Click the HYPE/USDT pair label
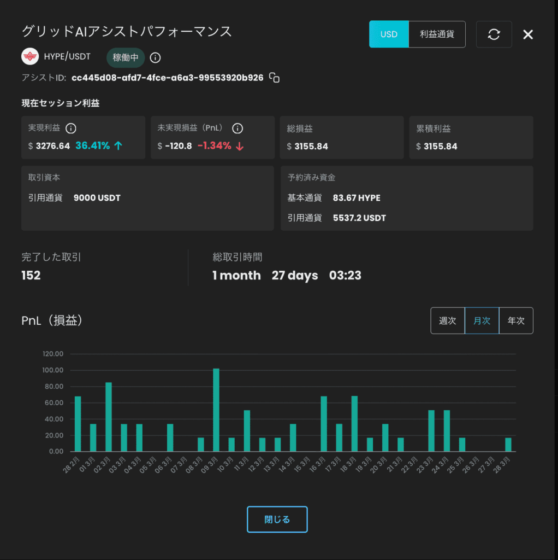 (x=67, y=56)
